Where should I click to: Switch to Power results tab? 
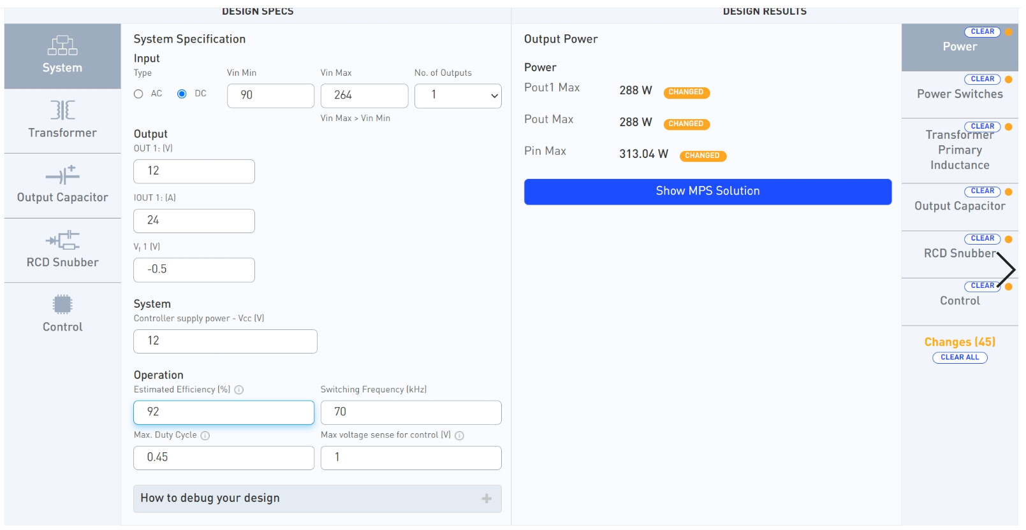(960, 47)
